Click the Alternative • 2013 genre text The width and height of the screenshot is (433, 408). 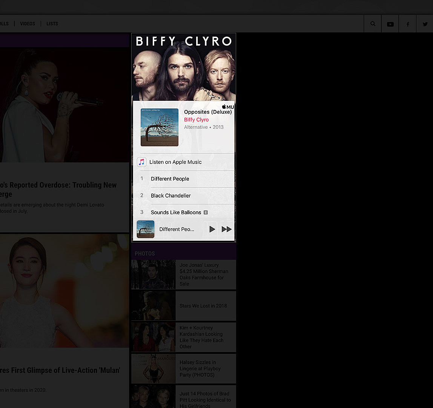[x=204, y=127]
